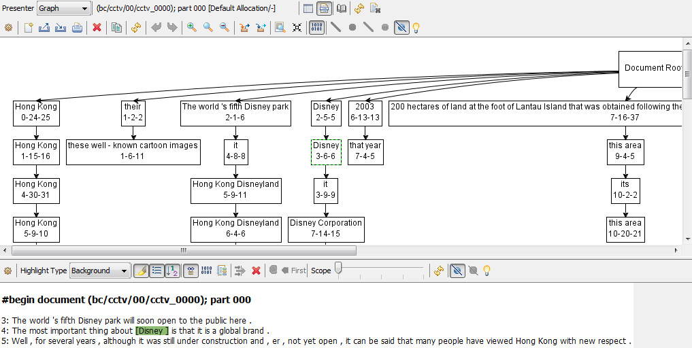Toggle the crossed-out eye in text toolbar

(x=457, y=271)
